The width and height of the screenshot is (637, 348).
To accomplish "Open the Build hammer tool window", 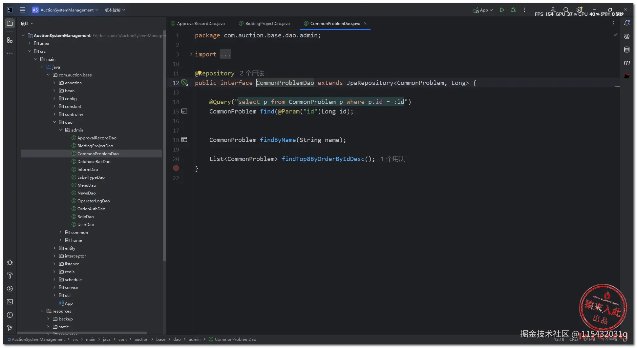I will tap(10, 276).
